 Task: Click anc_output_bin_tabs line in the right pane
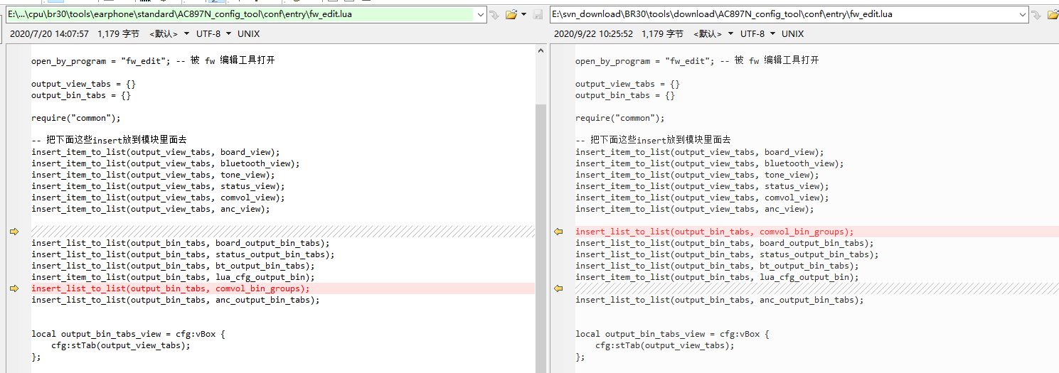coord(720,300)
